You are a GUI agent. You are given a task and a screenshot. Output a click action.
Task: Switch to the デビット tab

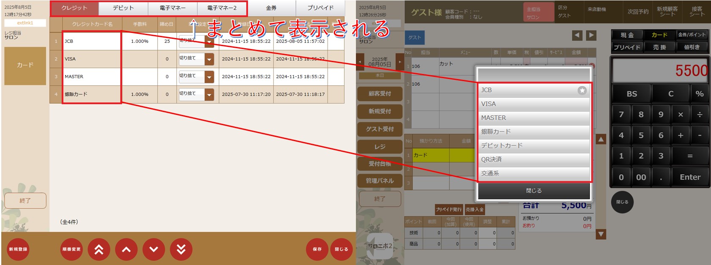click(x=123, y=8)
